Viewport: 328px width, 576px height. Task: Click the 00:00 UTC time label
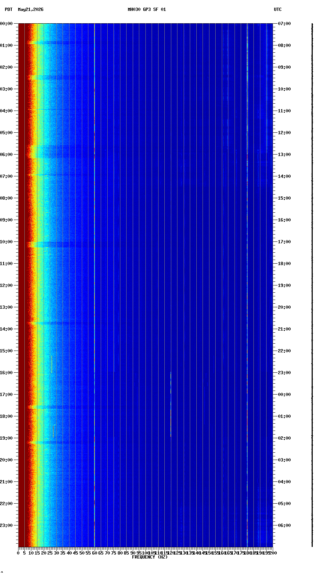pyautogui.click(x=284, y=395)
